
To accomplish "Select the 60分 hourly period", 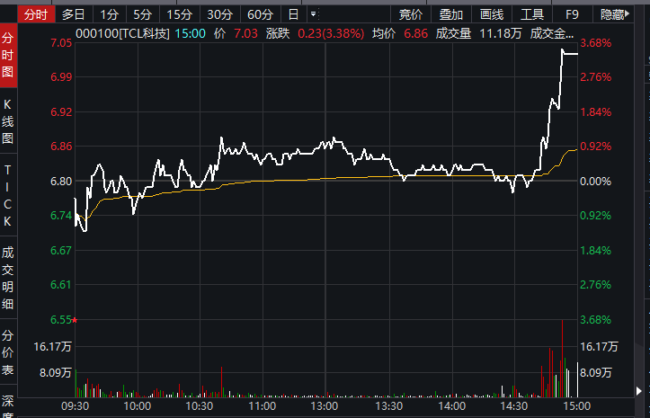I will (x=260, y=14).
